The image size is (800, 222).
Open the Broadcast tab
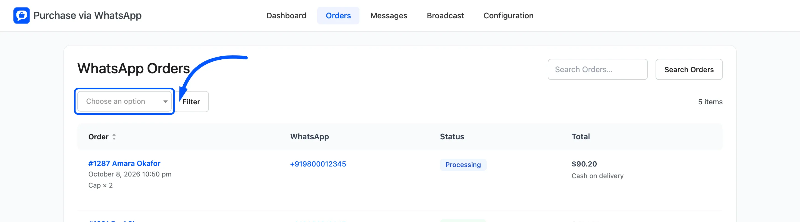tap(445, 16)
